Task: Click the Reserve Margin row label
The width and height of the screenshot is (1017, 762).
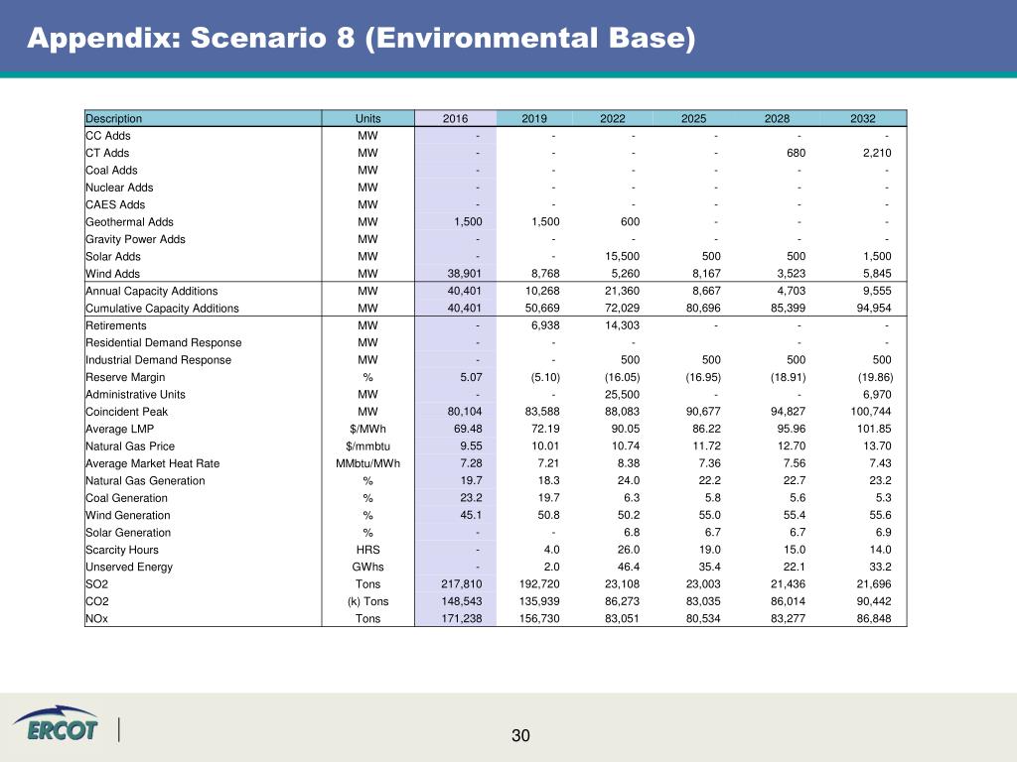Action: (x=125, y=377)
